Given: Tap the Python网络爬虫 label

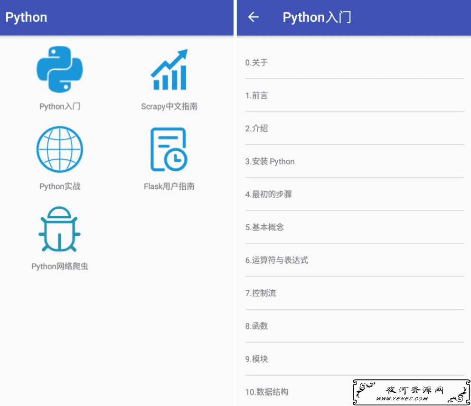Looking at the screenshot, I should pyautogui.click(x=60, y=266).
